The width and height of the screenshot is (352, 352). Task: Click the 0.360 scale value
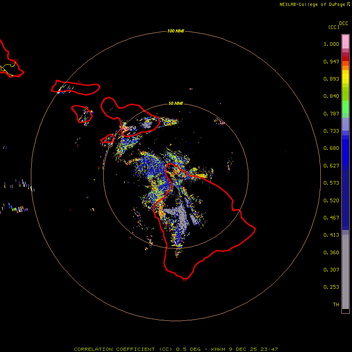331,253
